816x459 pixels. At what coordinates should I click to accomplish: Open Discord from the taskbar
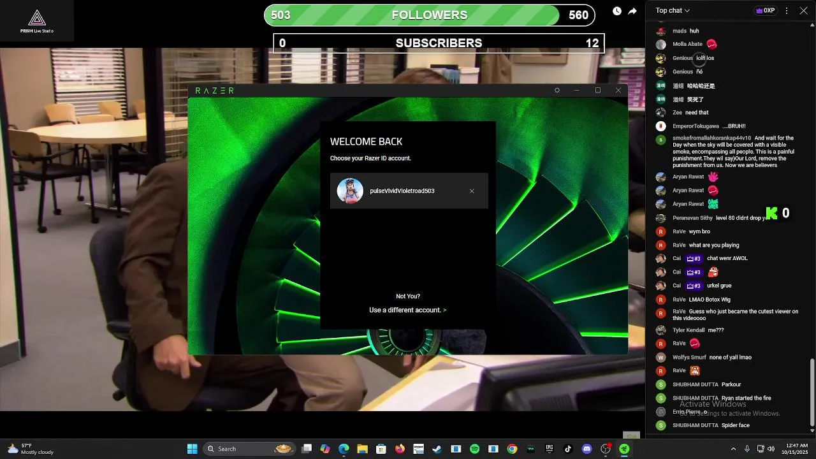click(x=586, y=449)
